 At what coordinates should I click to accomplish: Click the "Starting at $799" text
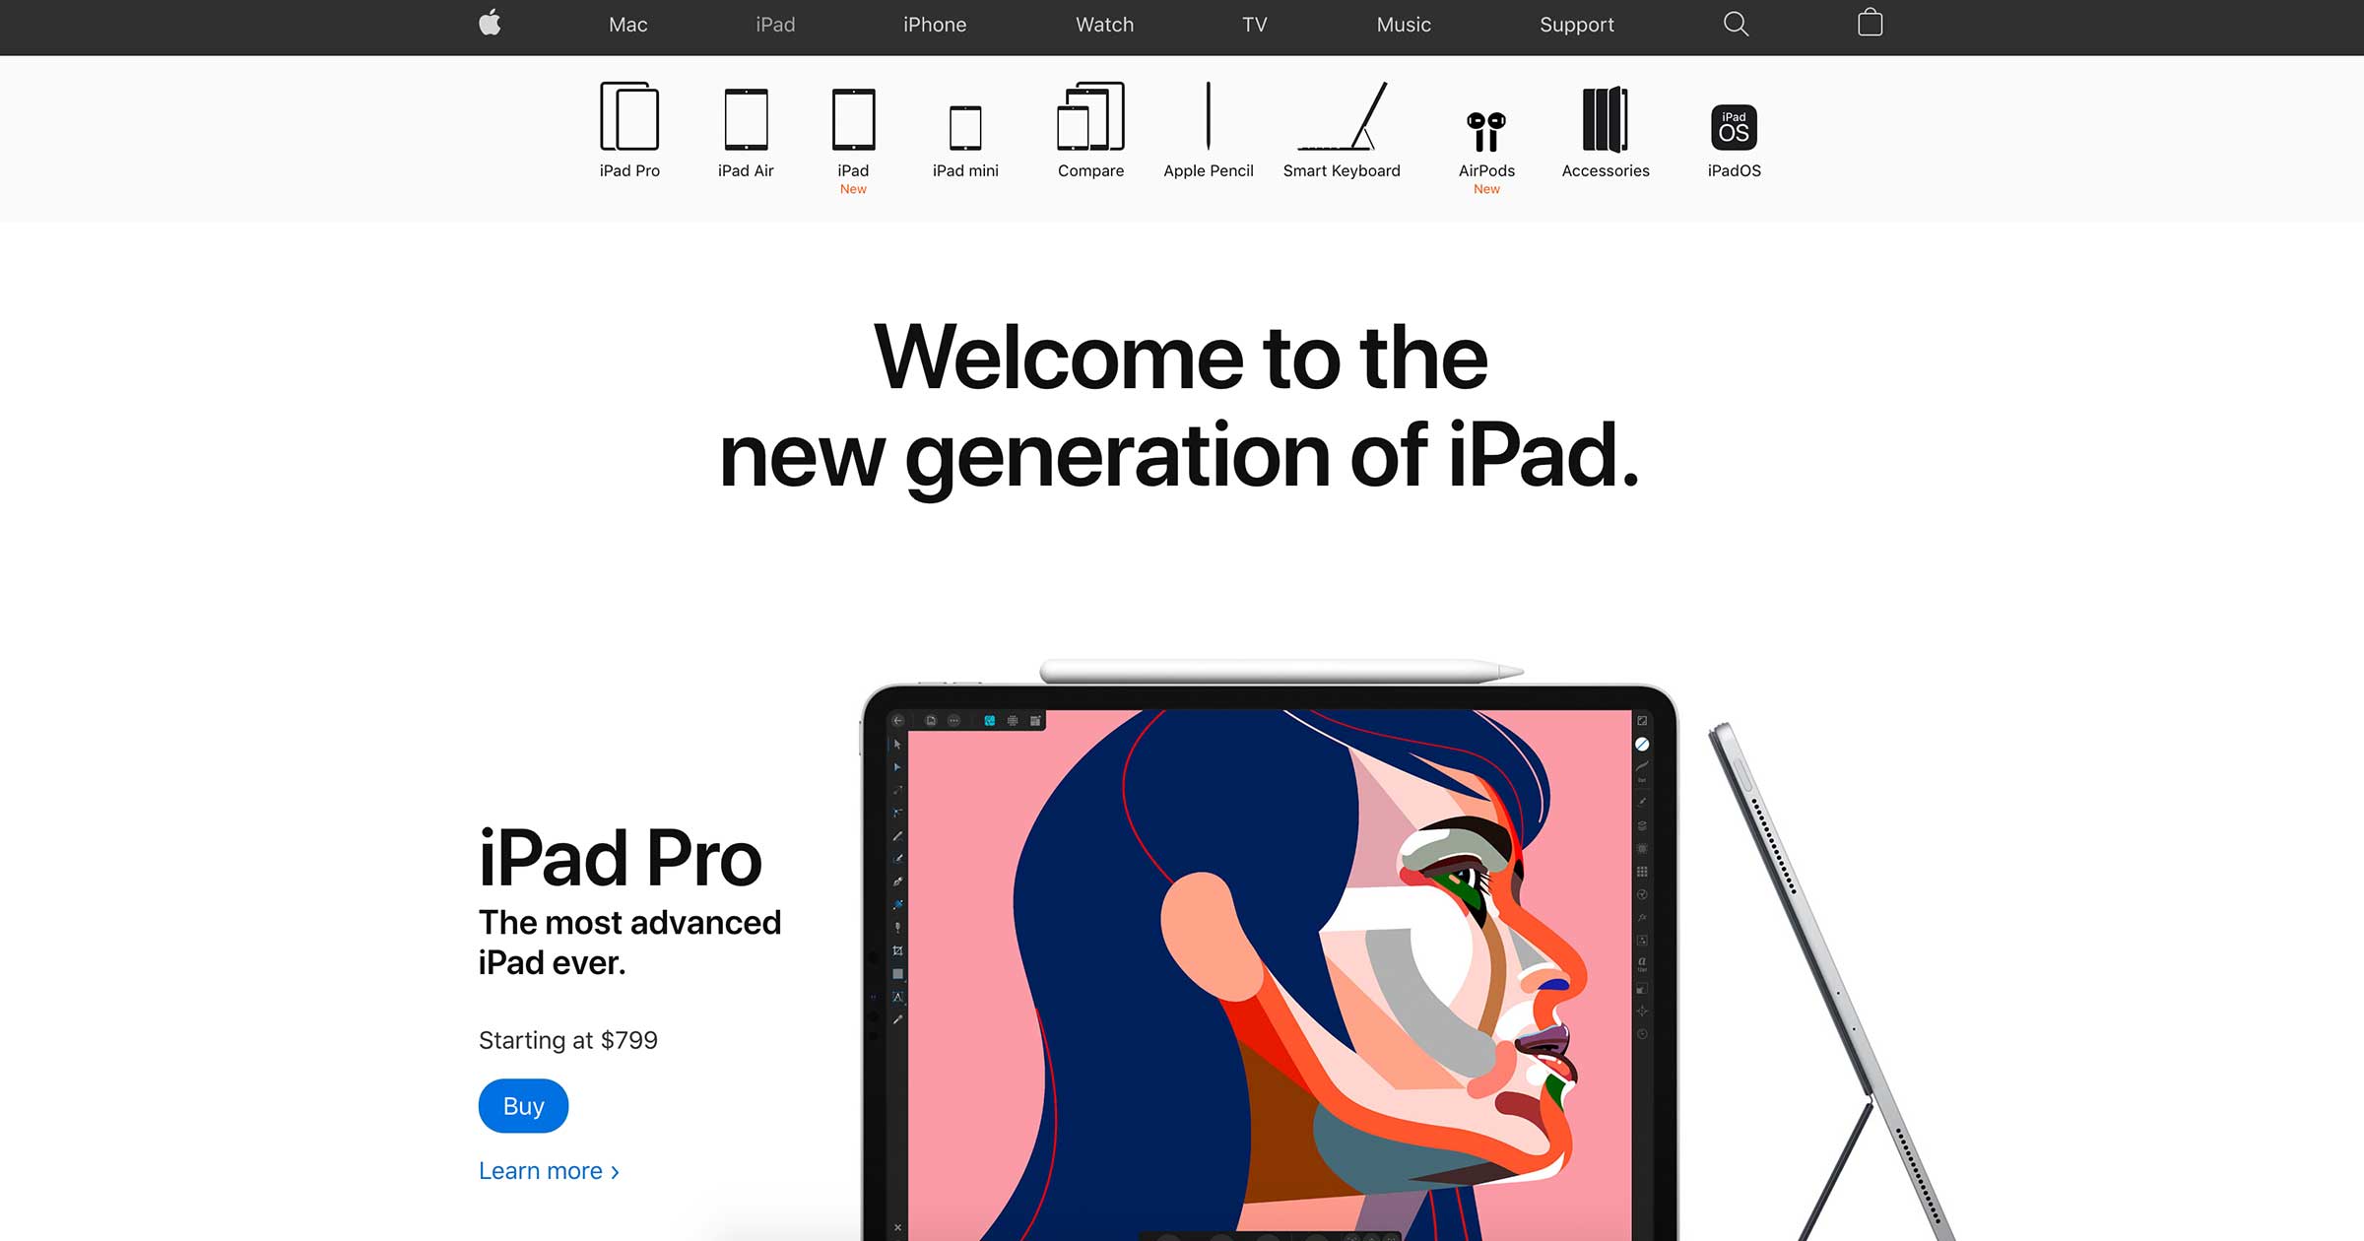pyautogui.click(x=568, y=1040)
